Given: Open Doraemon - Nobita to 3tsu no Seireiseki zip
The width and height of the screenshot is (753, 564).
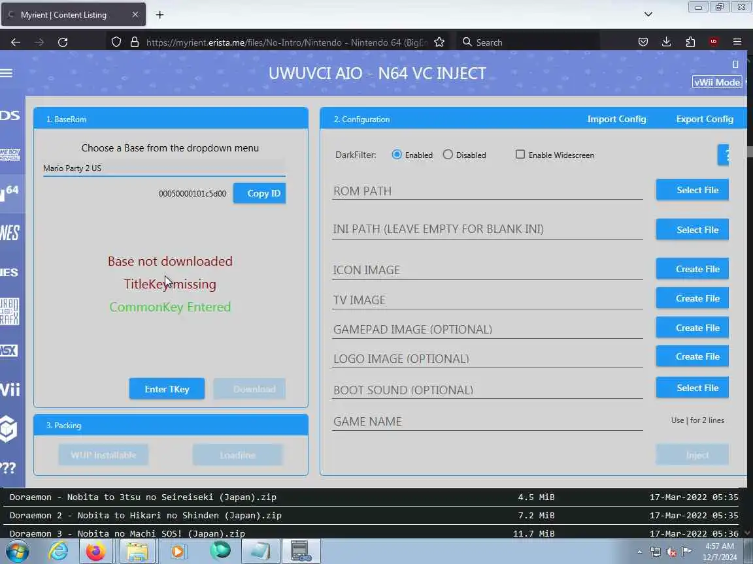Looking at the screenshot, I should click(142, 497).
